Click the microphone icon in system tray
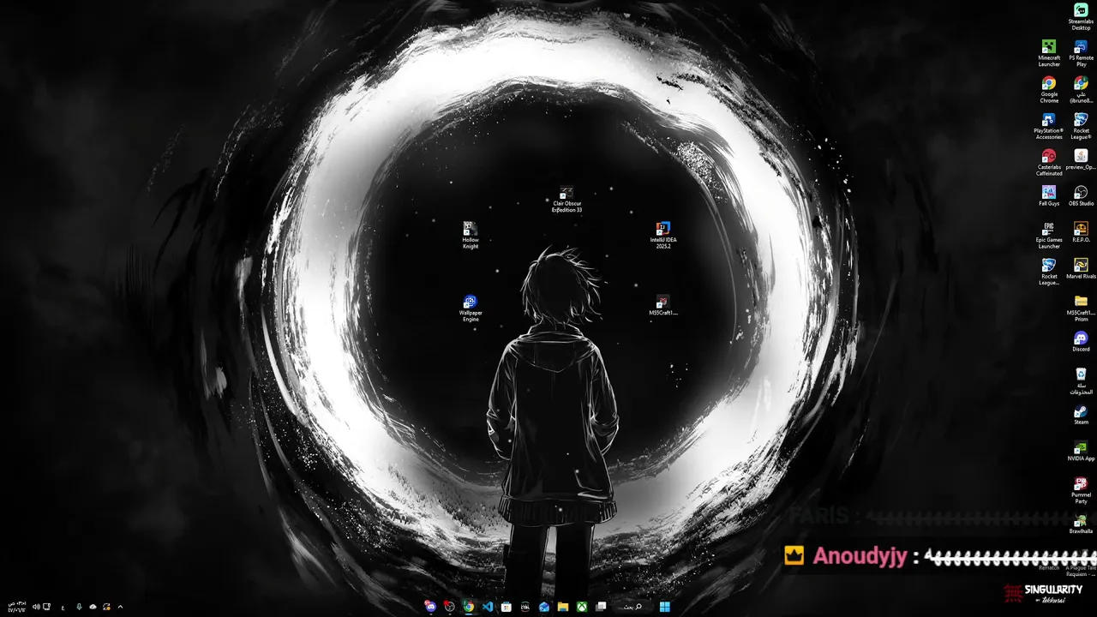1097x617 pixels. 79,607
